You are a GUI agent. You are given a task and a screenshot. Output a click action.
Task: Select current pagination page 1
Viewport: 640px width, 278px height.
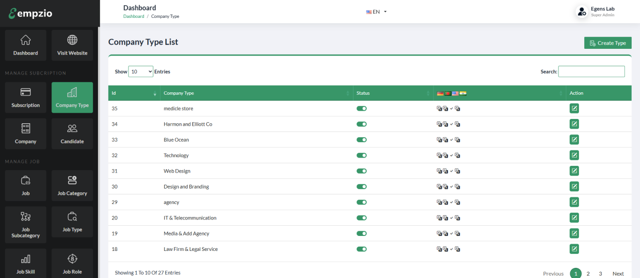(x=576, y=274)
